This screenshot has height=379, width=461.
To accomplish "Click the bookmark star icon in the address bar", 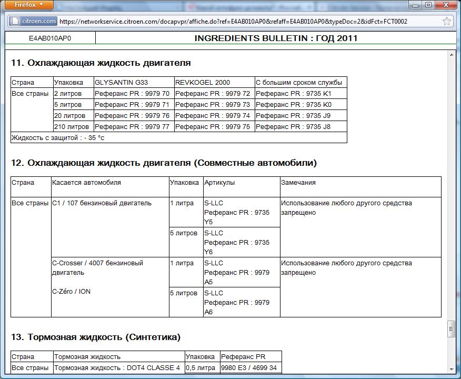I will pos(447,21).
